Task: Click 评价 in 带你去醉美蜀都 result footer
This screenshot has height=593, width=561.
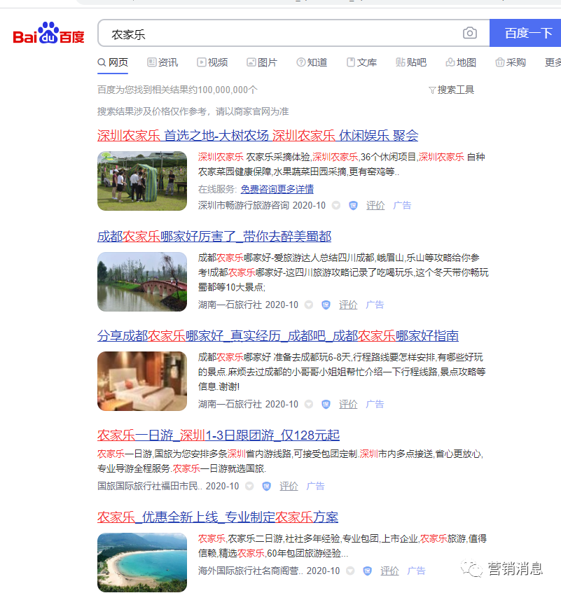Action: click(348, 305)
